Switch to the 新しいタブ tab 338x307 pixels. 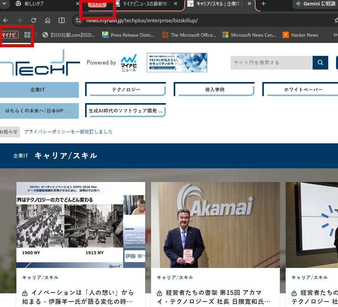(x=46, y=4)
